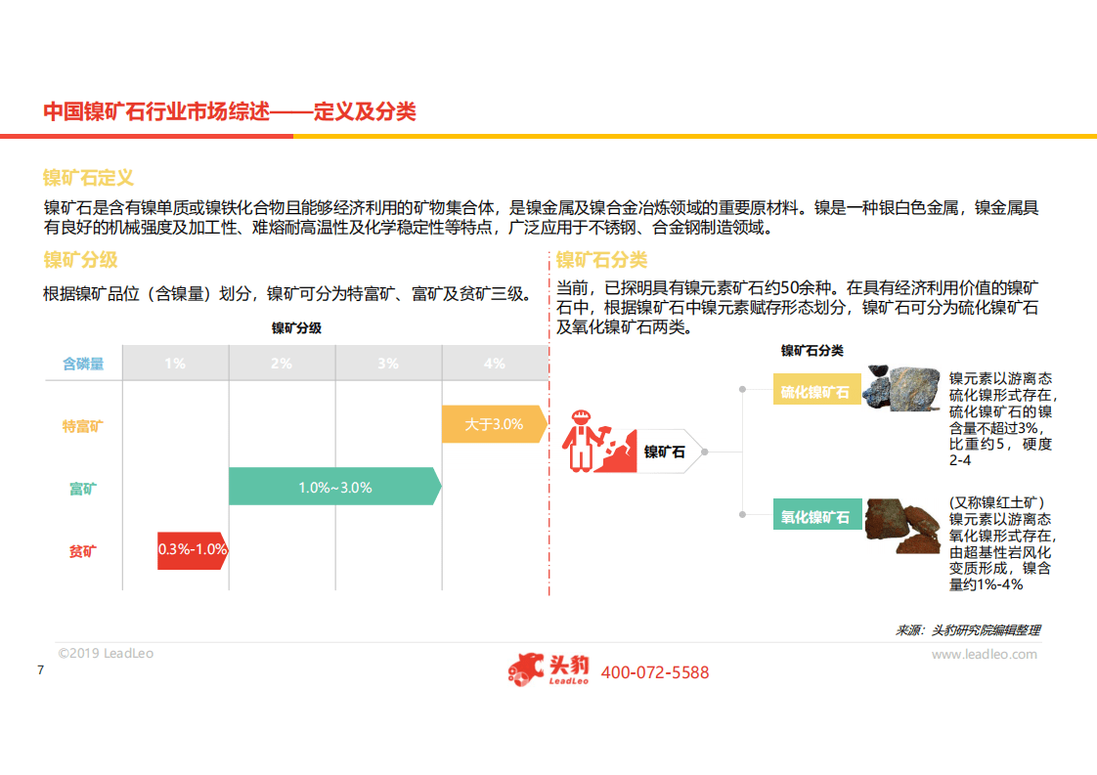Select the 硫化镍矿石 yellow label
Screen dimensions: 1097x775
817,389
